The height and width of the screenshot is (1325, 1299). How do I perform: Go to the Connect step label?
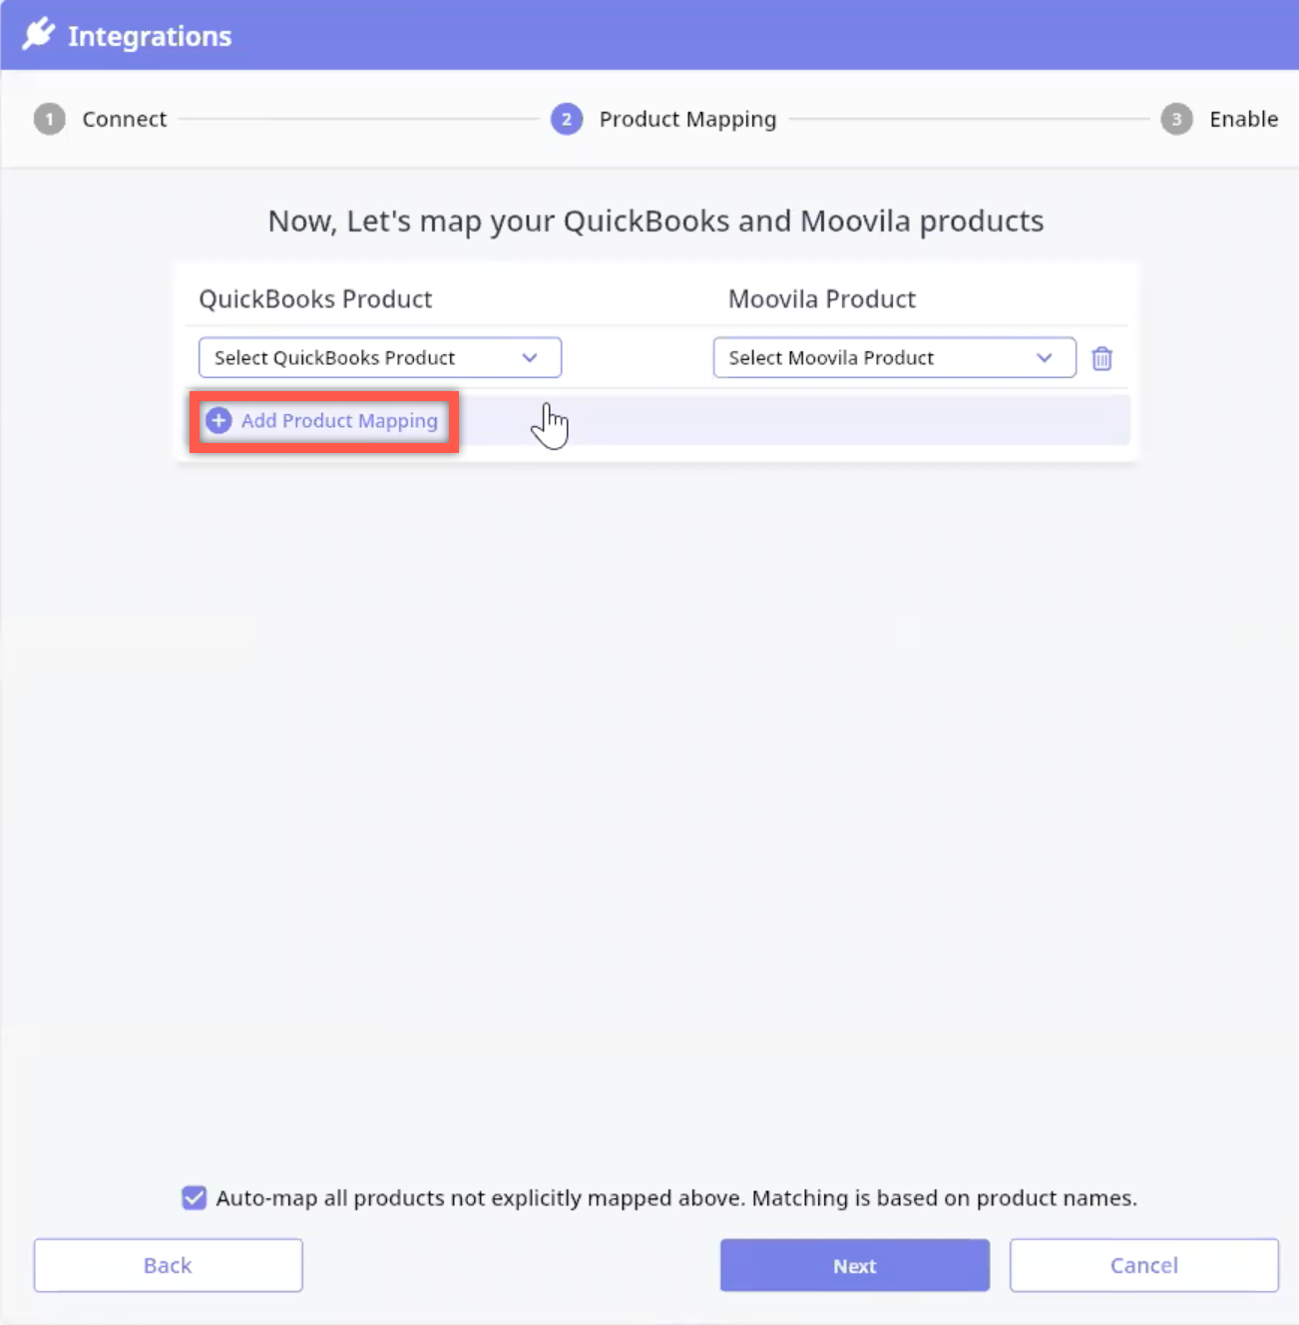(125, 120)
